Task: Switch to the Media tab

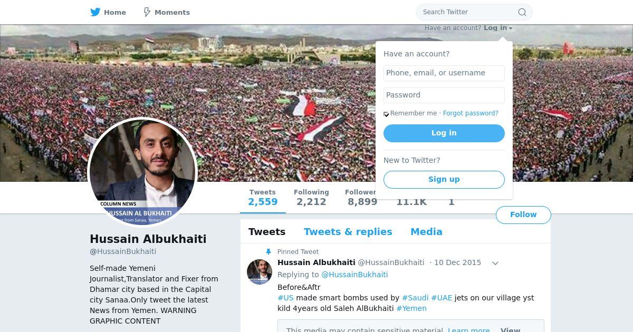Action: tap(426, 232)
